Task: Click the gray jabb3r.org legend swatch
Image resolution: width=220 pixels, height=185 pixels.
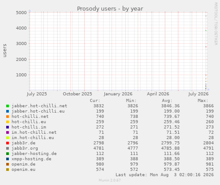Action: click(x=8, y=148)
